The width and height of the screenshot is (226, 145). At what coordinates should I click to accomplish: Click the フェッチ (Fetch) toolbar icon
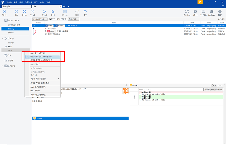coord(33,13)
